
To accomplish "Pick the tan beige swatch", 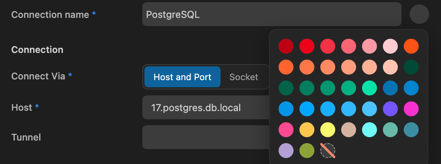I will [x=349, y=130].
